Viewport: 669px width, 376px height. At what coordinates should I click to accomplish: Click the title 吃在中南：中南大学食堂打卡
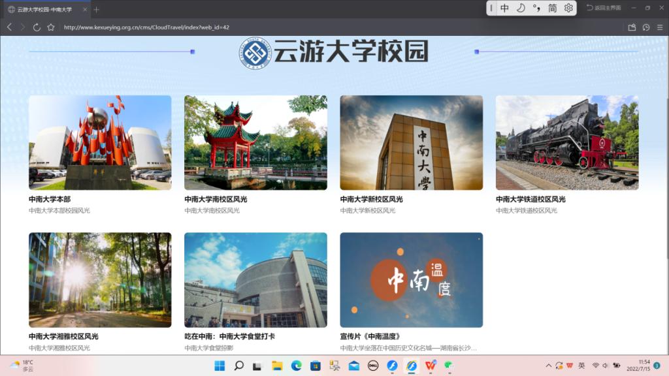[x=229, y=336]
